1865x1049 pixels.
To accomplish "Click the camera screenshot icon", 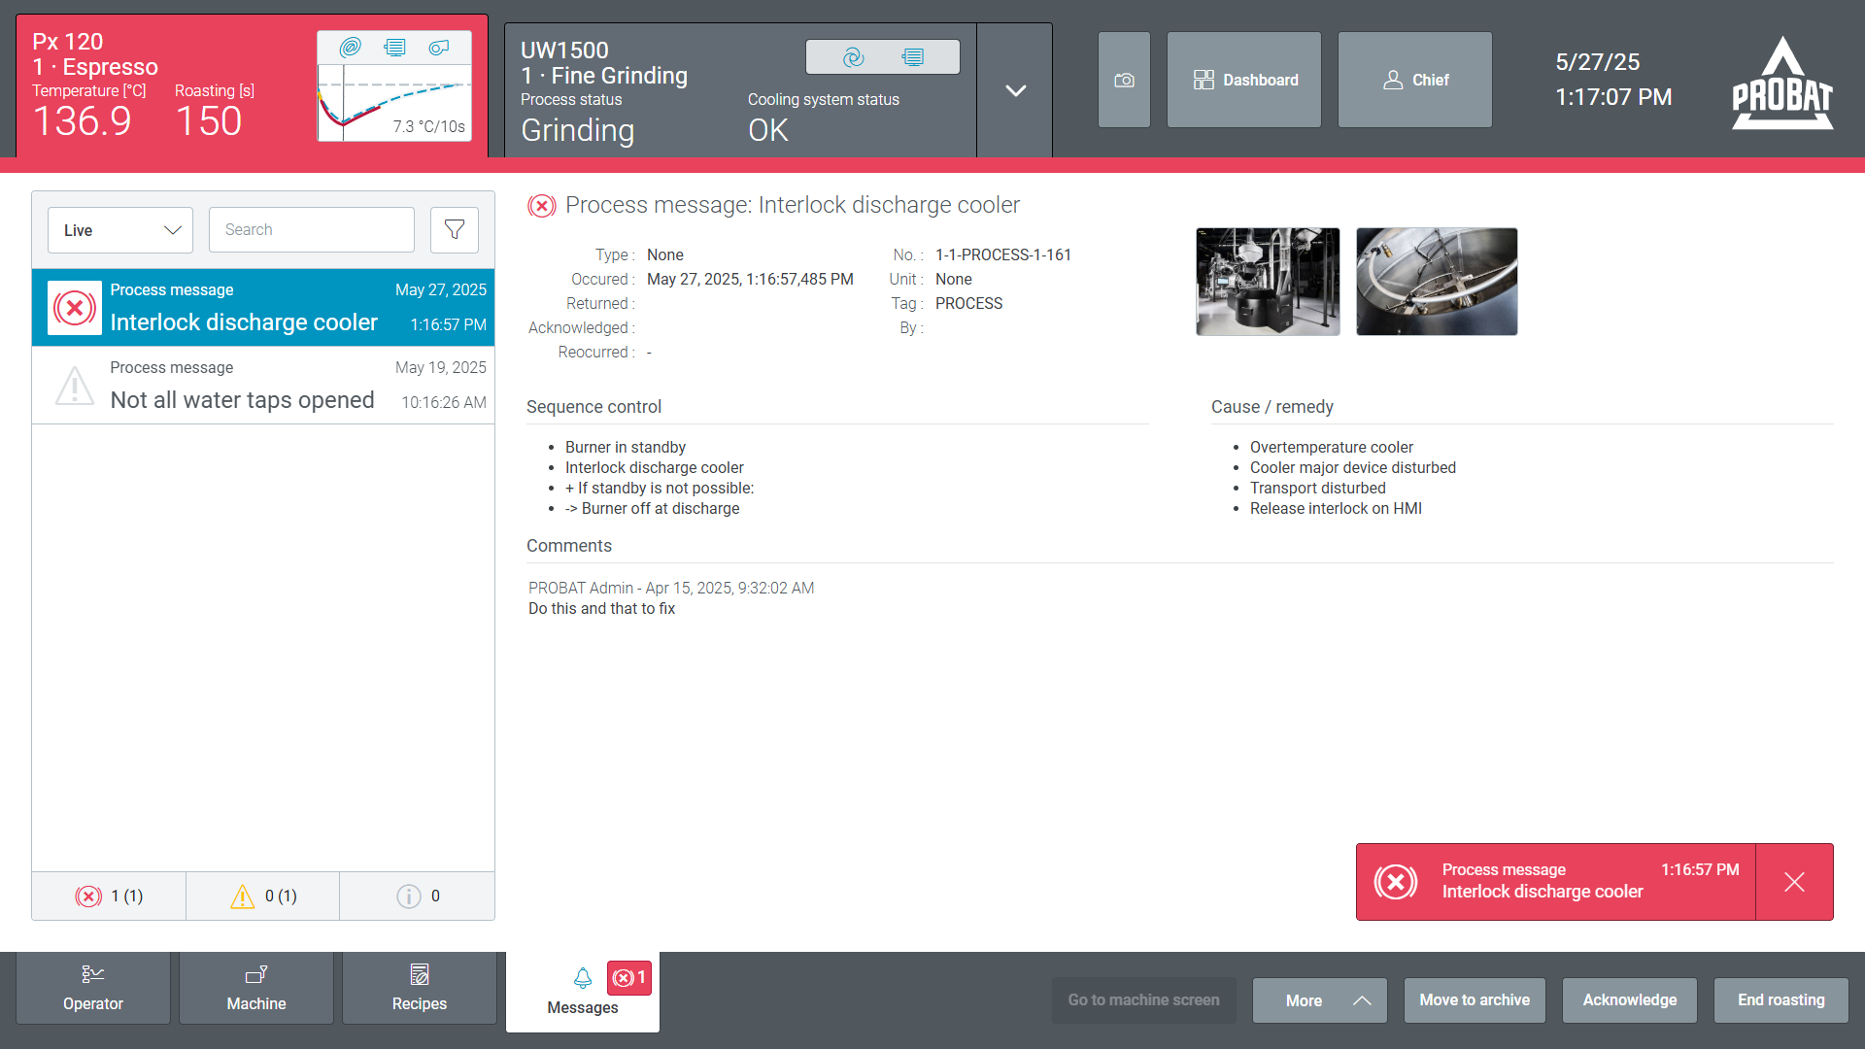I will point(1124,80).
